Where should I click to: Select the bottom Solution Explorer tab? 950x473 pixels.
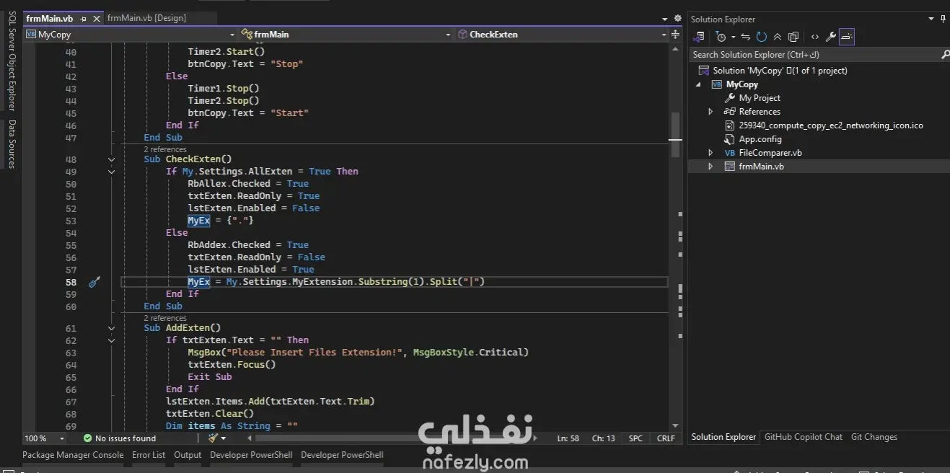(724, 437)
